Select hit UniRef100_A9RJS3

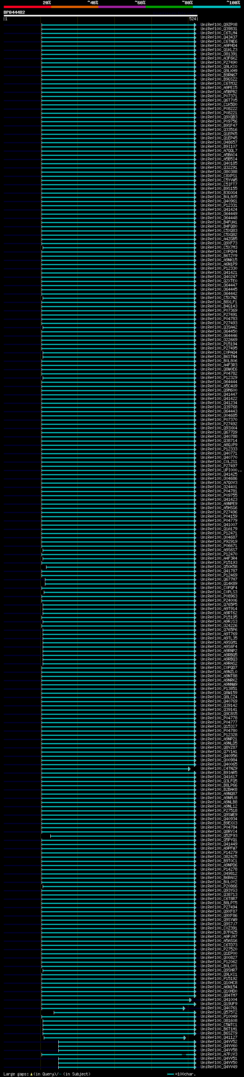[x=219, y=621]
